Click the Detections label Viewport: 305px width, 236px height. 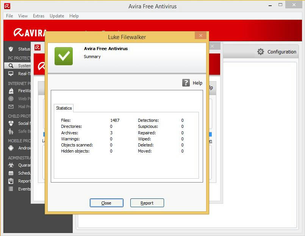tap(148, 120)
